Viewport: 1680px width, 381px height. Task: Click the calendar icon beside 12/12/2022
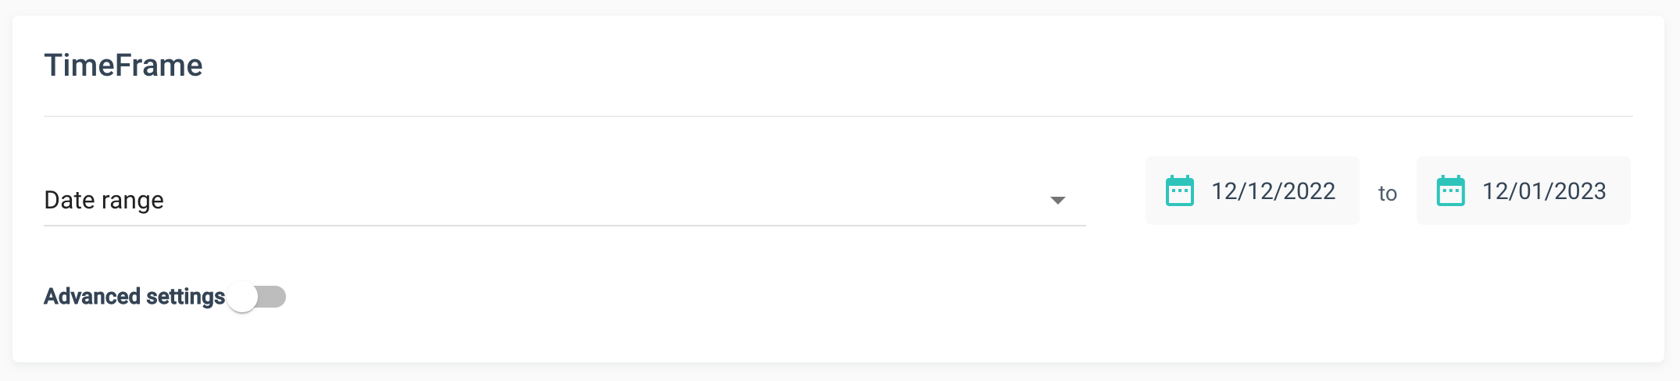click(1179, 191)
